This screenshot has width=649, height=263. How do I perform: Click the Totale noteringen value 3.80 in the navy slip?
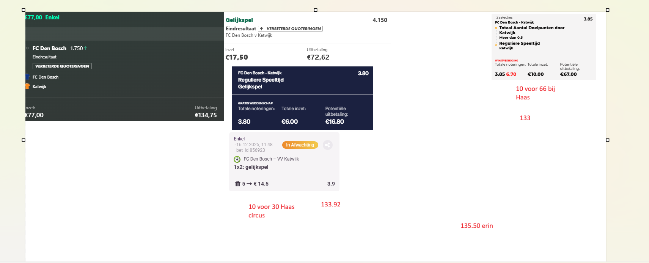click(x=244, y=122)
